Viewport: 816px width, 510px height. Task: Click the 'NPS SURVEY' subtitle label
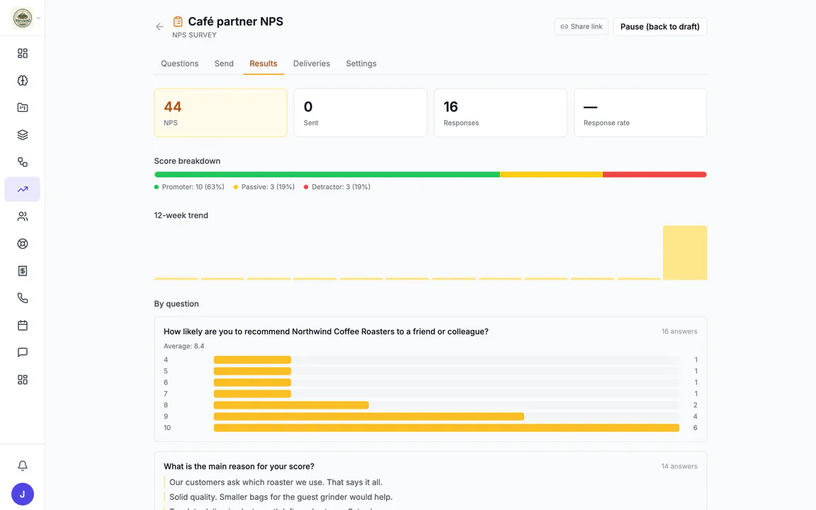194,35
